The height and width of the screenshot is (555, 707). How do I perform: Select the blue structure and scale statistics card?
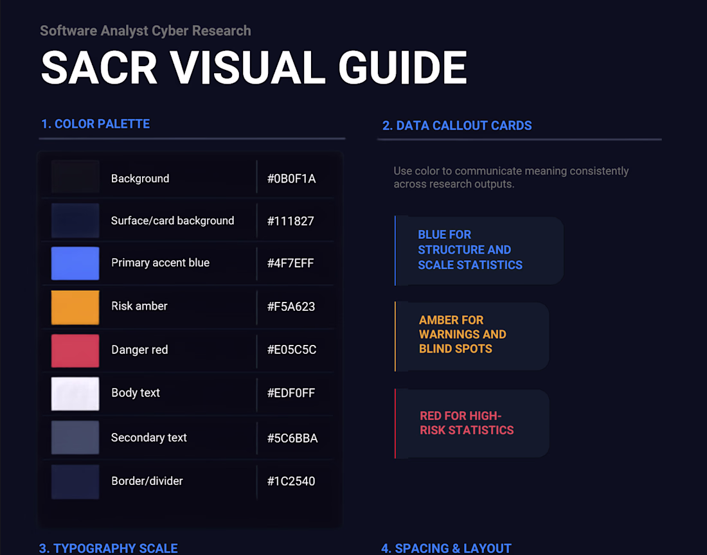[x=479, y=251]
